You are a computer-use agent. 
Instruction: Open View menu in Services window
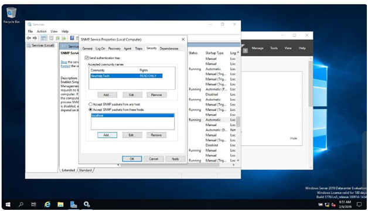point(54,32)
